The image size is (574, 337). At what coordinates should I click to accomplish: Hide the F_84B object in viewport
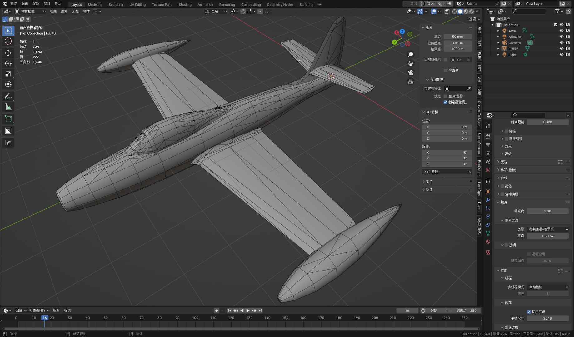(x=562, y=49)
